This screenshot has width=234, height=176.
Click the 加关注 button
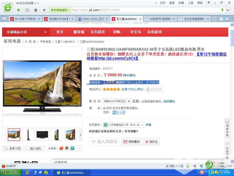151,142
